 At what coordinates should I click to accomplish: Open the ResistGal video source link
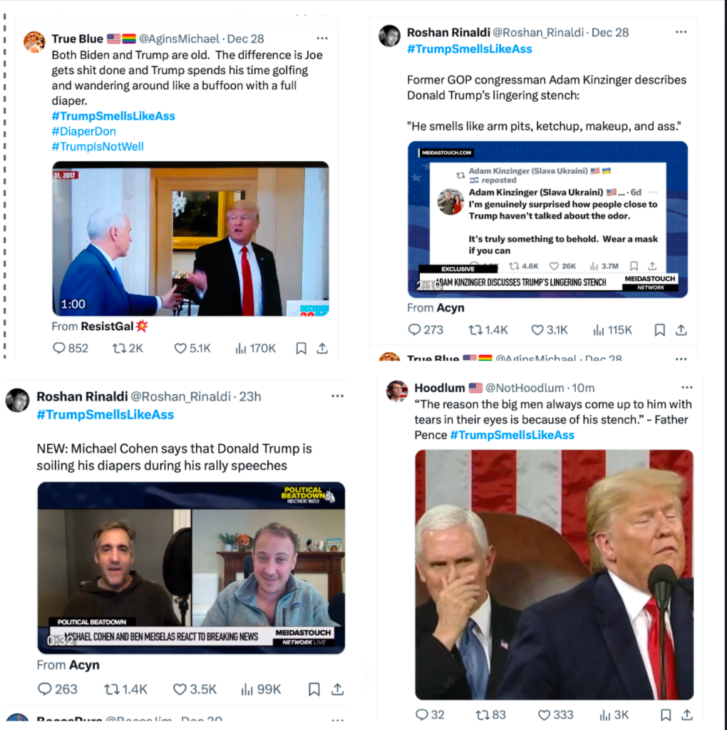point(113,327)
